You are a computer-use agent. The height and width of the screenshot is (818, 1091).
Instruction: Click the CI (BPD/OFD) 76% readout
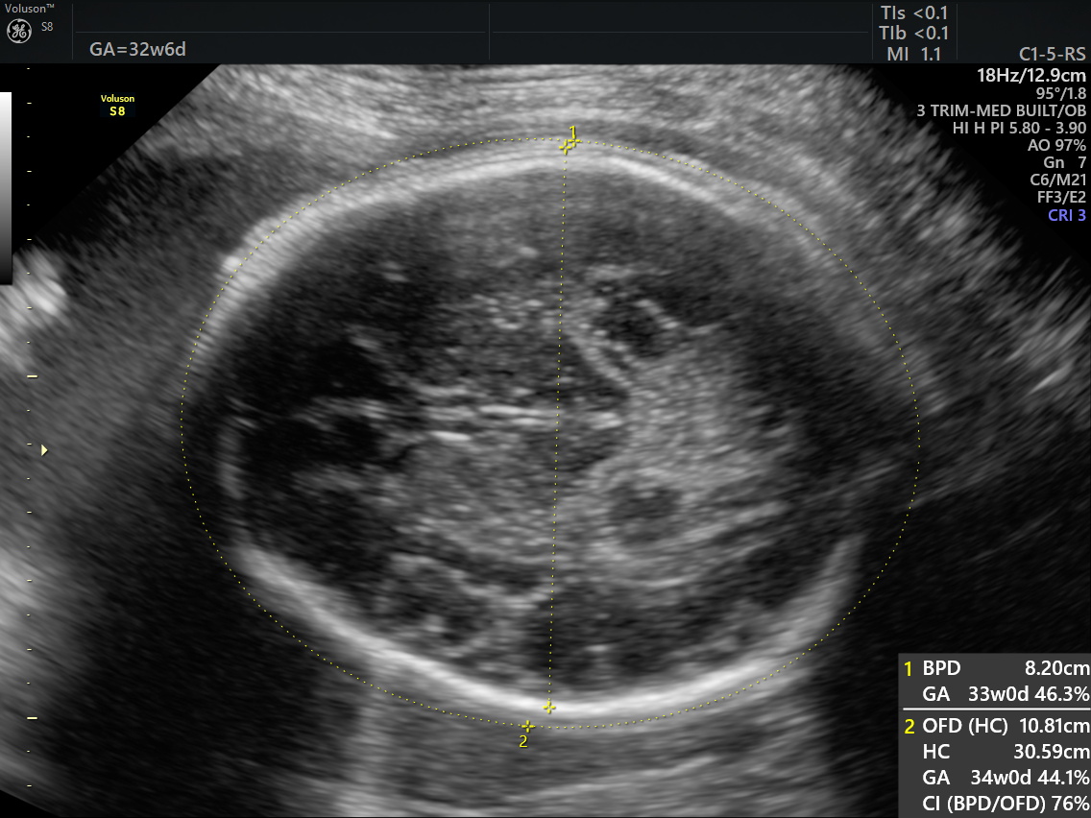click(1006, 804)
